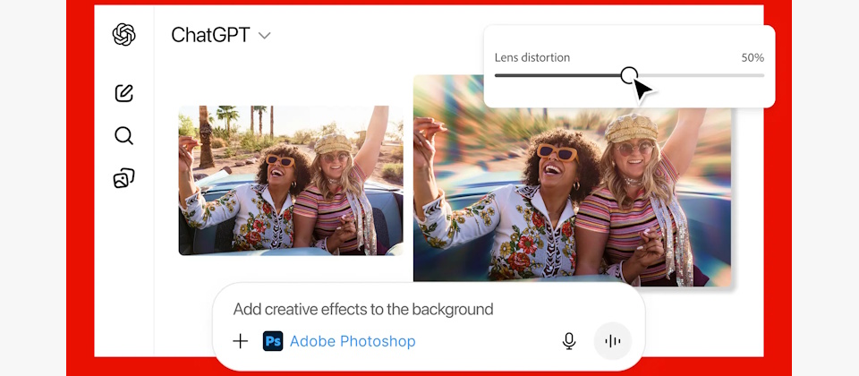Click the right end of the Lens distortion track
This screenshot has height=376, width=859.
pyautogui.click(x=761, y=75)
